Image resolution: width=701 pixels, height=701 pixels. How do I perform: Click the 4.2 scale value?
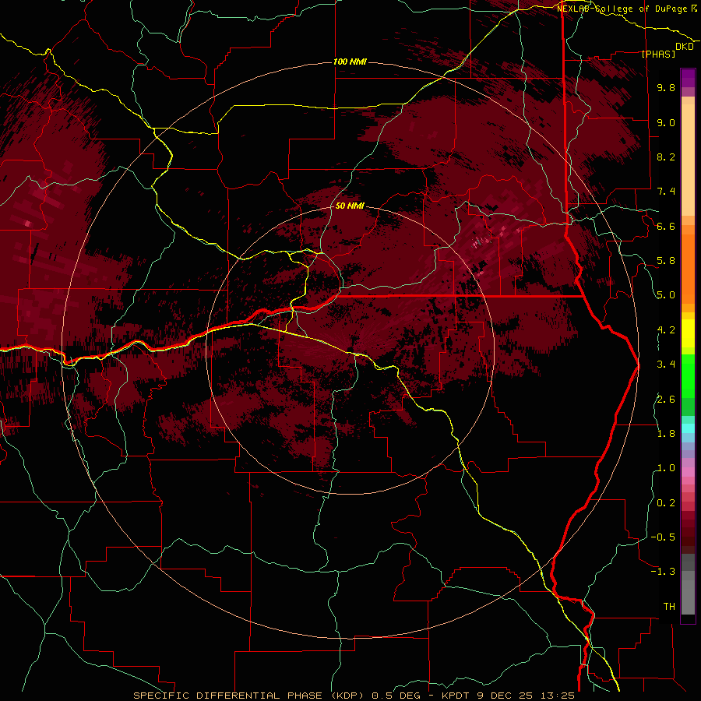pos(666,330)
